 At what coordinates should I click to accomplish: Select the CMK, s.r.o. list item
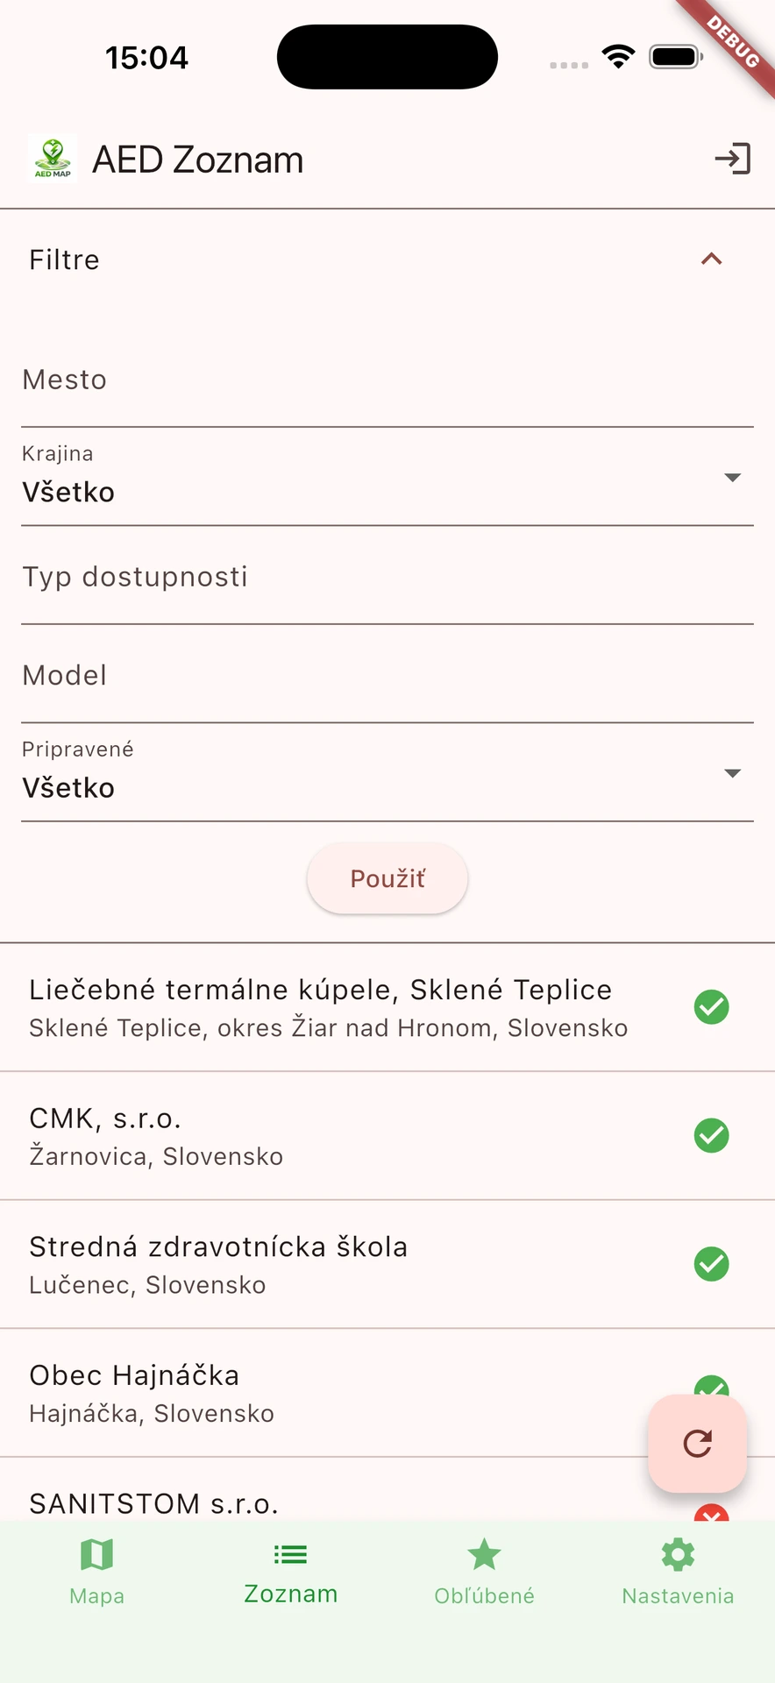pos(333,1135)
